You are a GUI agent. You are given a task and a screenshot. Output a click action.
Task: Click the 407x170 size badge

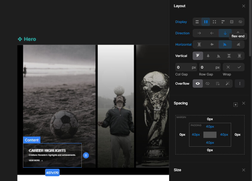52,173
